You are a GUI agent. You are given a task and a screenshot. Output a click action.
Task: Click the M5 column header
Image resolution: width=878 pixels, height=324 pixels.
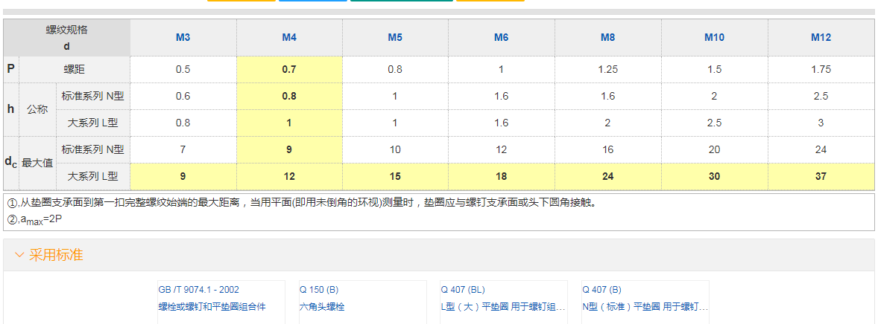[395, 37]
